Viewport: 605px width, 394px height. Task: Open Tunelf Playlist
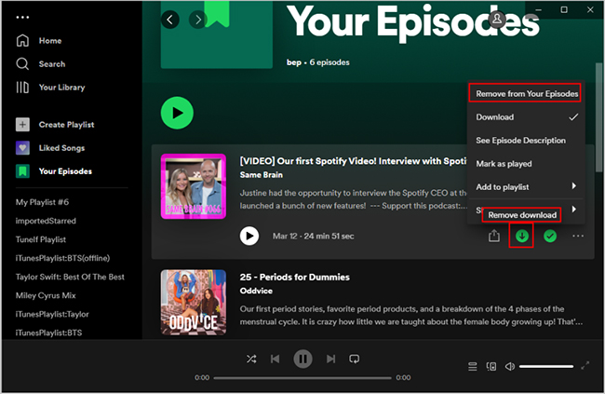[41, 239]
